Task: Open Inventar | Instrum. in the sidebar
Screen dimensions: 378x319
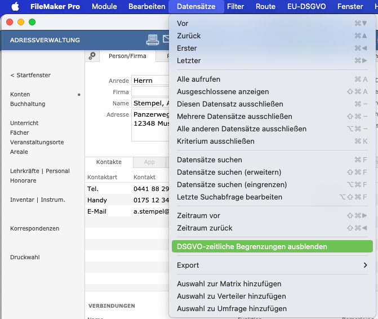Action: (38, 200)
